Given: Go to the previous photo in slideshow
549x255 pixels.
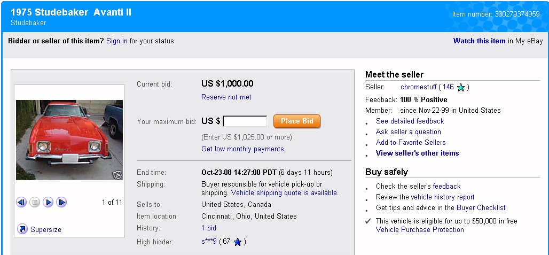Looking at the screenshot, I should pos(21,202).
